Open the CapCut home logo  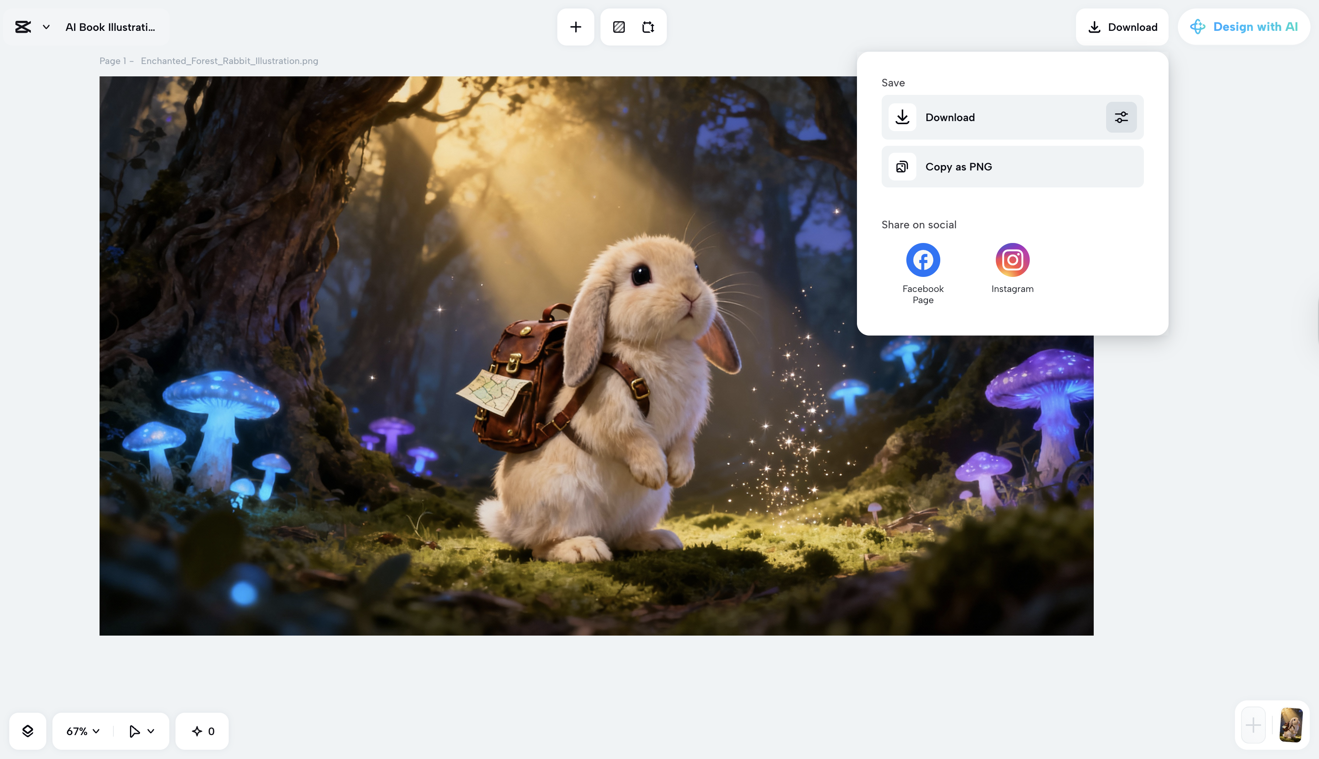point(23,27)
